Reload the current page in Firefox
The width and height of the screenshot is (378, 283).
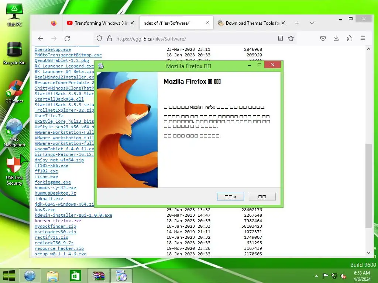click(x=67, y=38)
